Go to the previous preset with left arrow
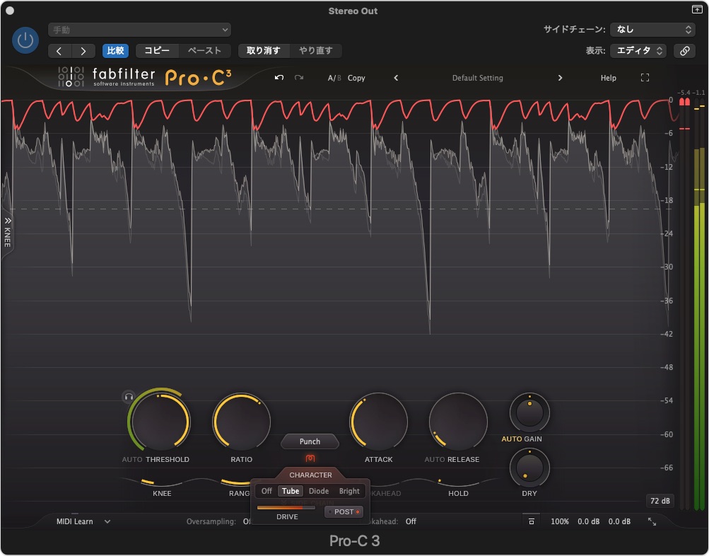709x556 pixels. click(x=396, y=78)
